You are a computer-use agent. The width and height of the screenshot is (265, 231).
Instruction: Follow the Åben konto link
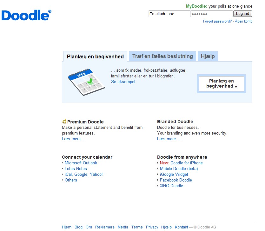(x=244, y=22)
